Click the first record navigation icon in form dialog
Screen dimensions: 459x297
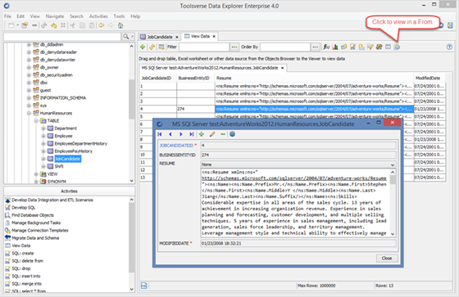tap(160, 134)
